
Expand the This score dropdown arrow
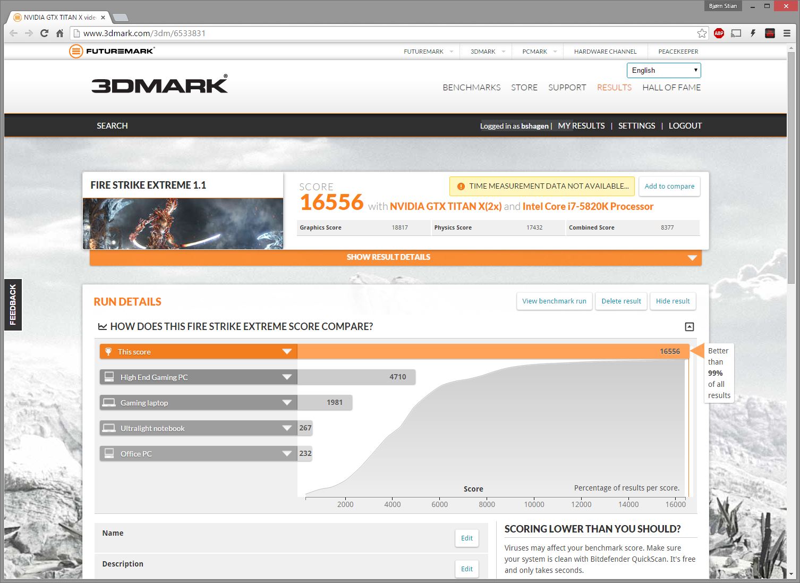287,351
